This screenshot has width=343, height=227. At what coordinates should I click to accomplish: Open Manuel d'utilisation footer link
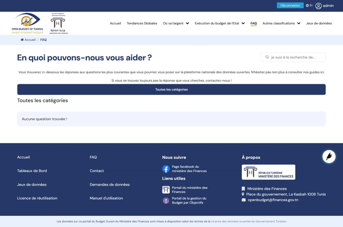point(106,198)
